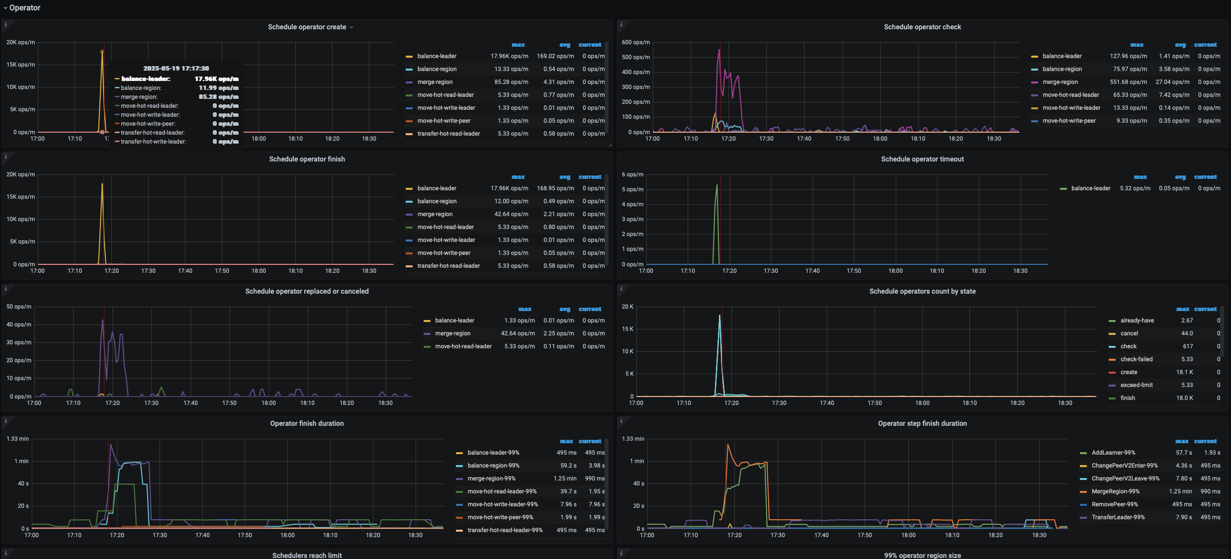Toggle balance-region series in Schedule operator create legend

click(437, 69)
